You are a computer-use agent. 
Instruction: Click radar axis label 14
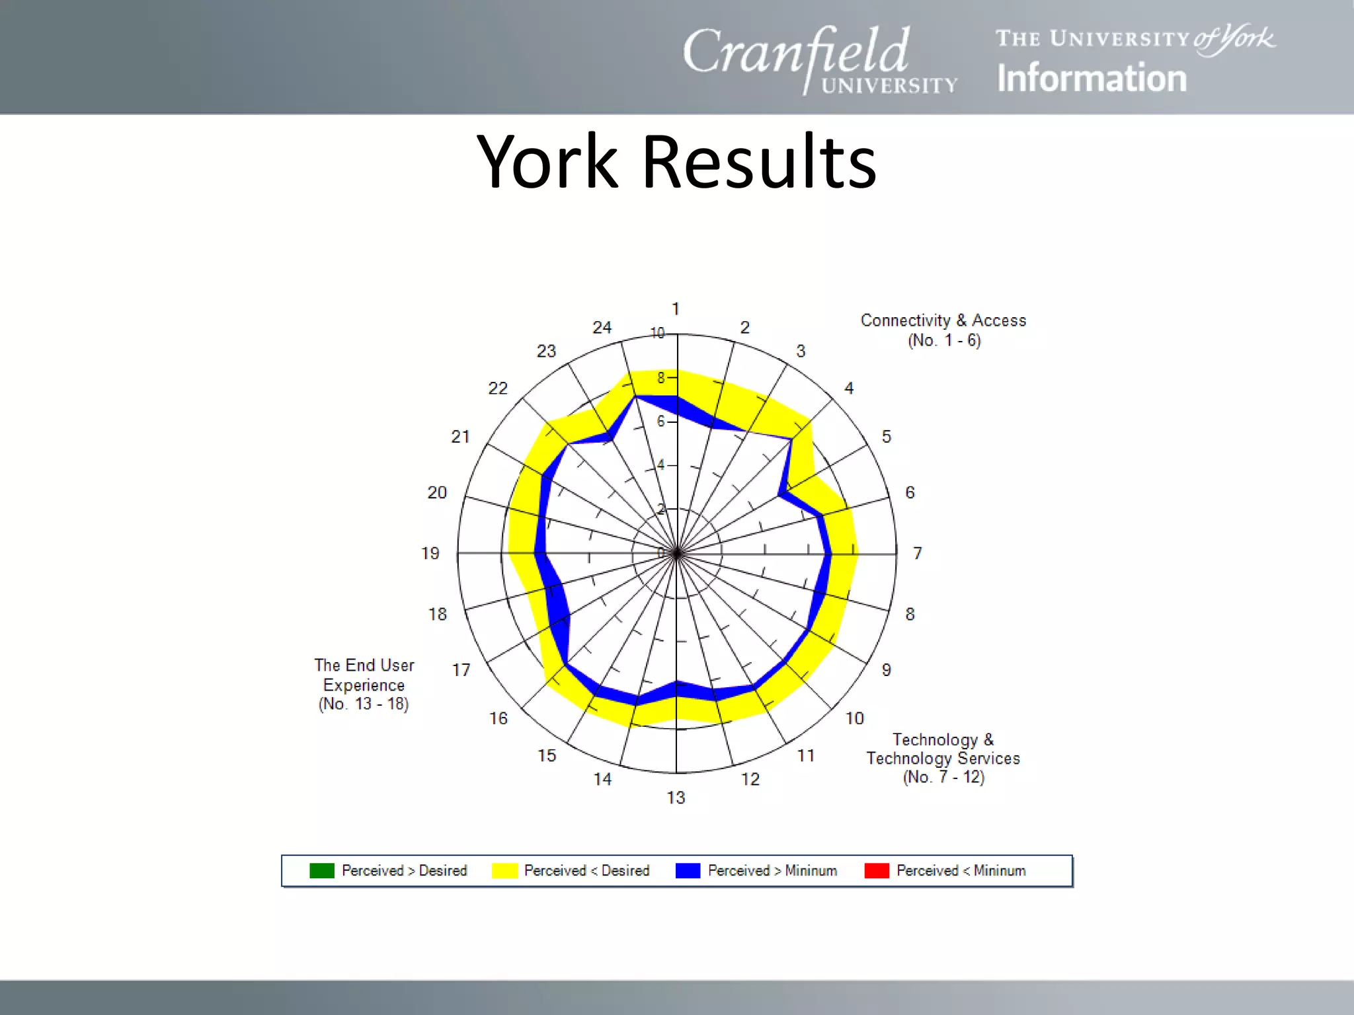coord(602,779)
